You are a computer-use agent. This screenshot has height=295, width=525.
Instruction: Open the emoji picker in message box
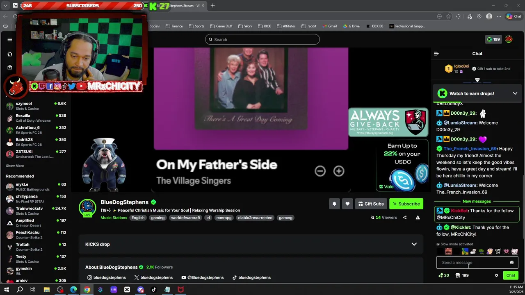(x=512, y=263)
